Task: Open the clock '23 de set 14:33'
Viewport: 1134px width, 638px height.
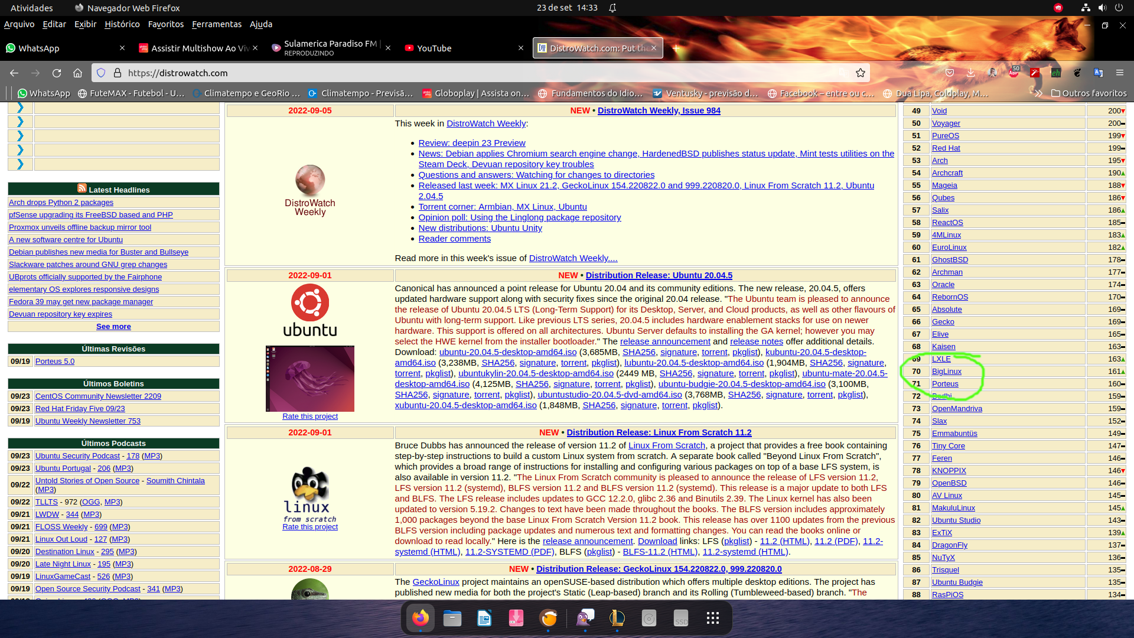Action: pyautogui.click(x=567, y=8)
